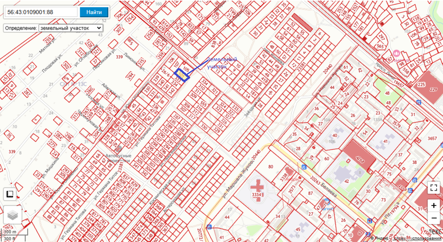Image resolution: width=443 pixels, height=242 pixels.
Task: Enter fullscreen map mode
Action: coord(433,187)
